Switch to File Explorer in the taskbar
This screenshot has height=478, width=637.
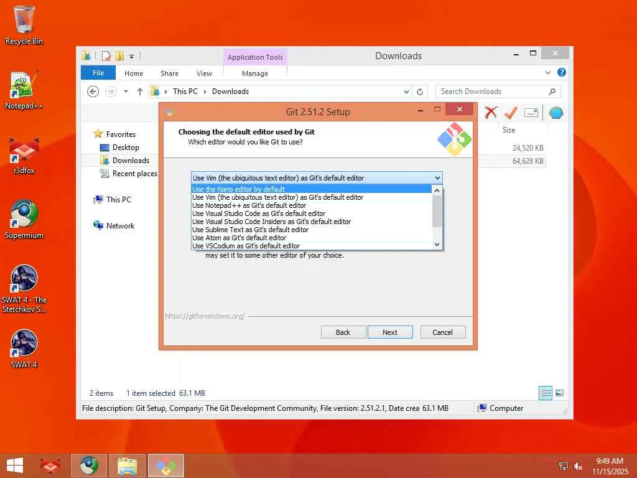[x=127, y=466]
